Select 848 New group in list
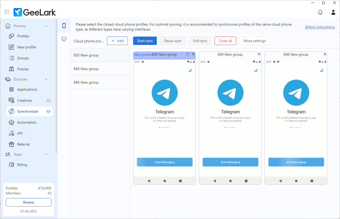The image size is (340, 219). [x=100, y=82]
